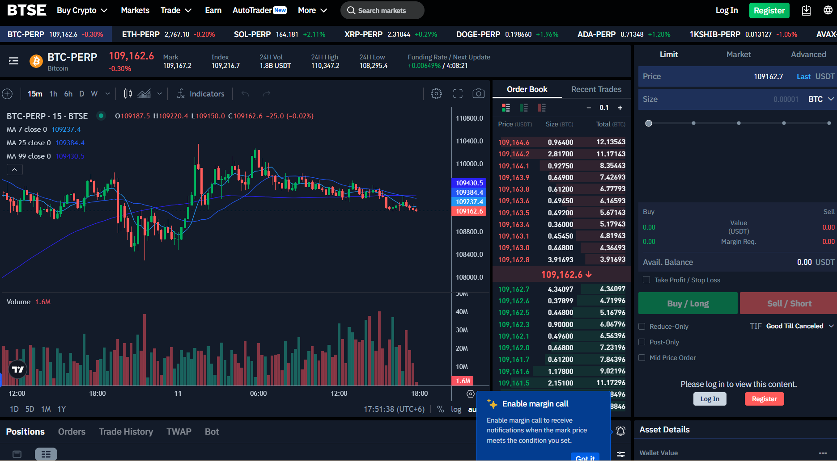The image size is (837, 461).
Task: Click Log In in the header
Action: 727,10
